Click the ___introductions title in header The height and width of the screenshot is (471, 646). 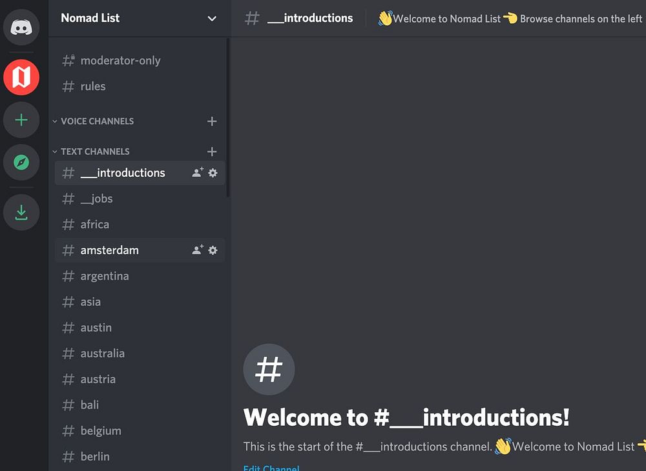310,18
